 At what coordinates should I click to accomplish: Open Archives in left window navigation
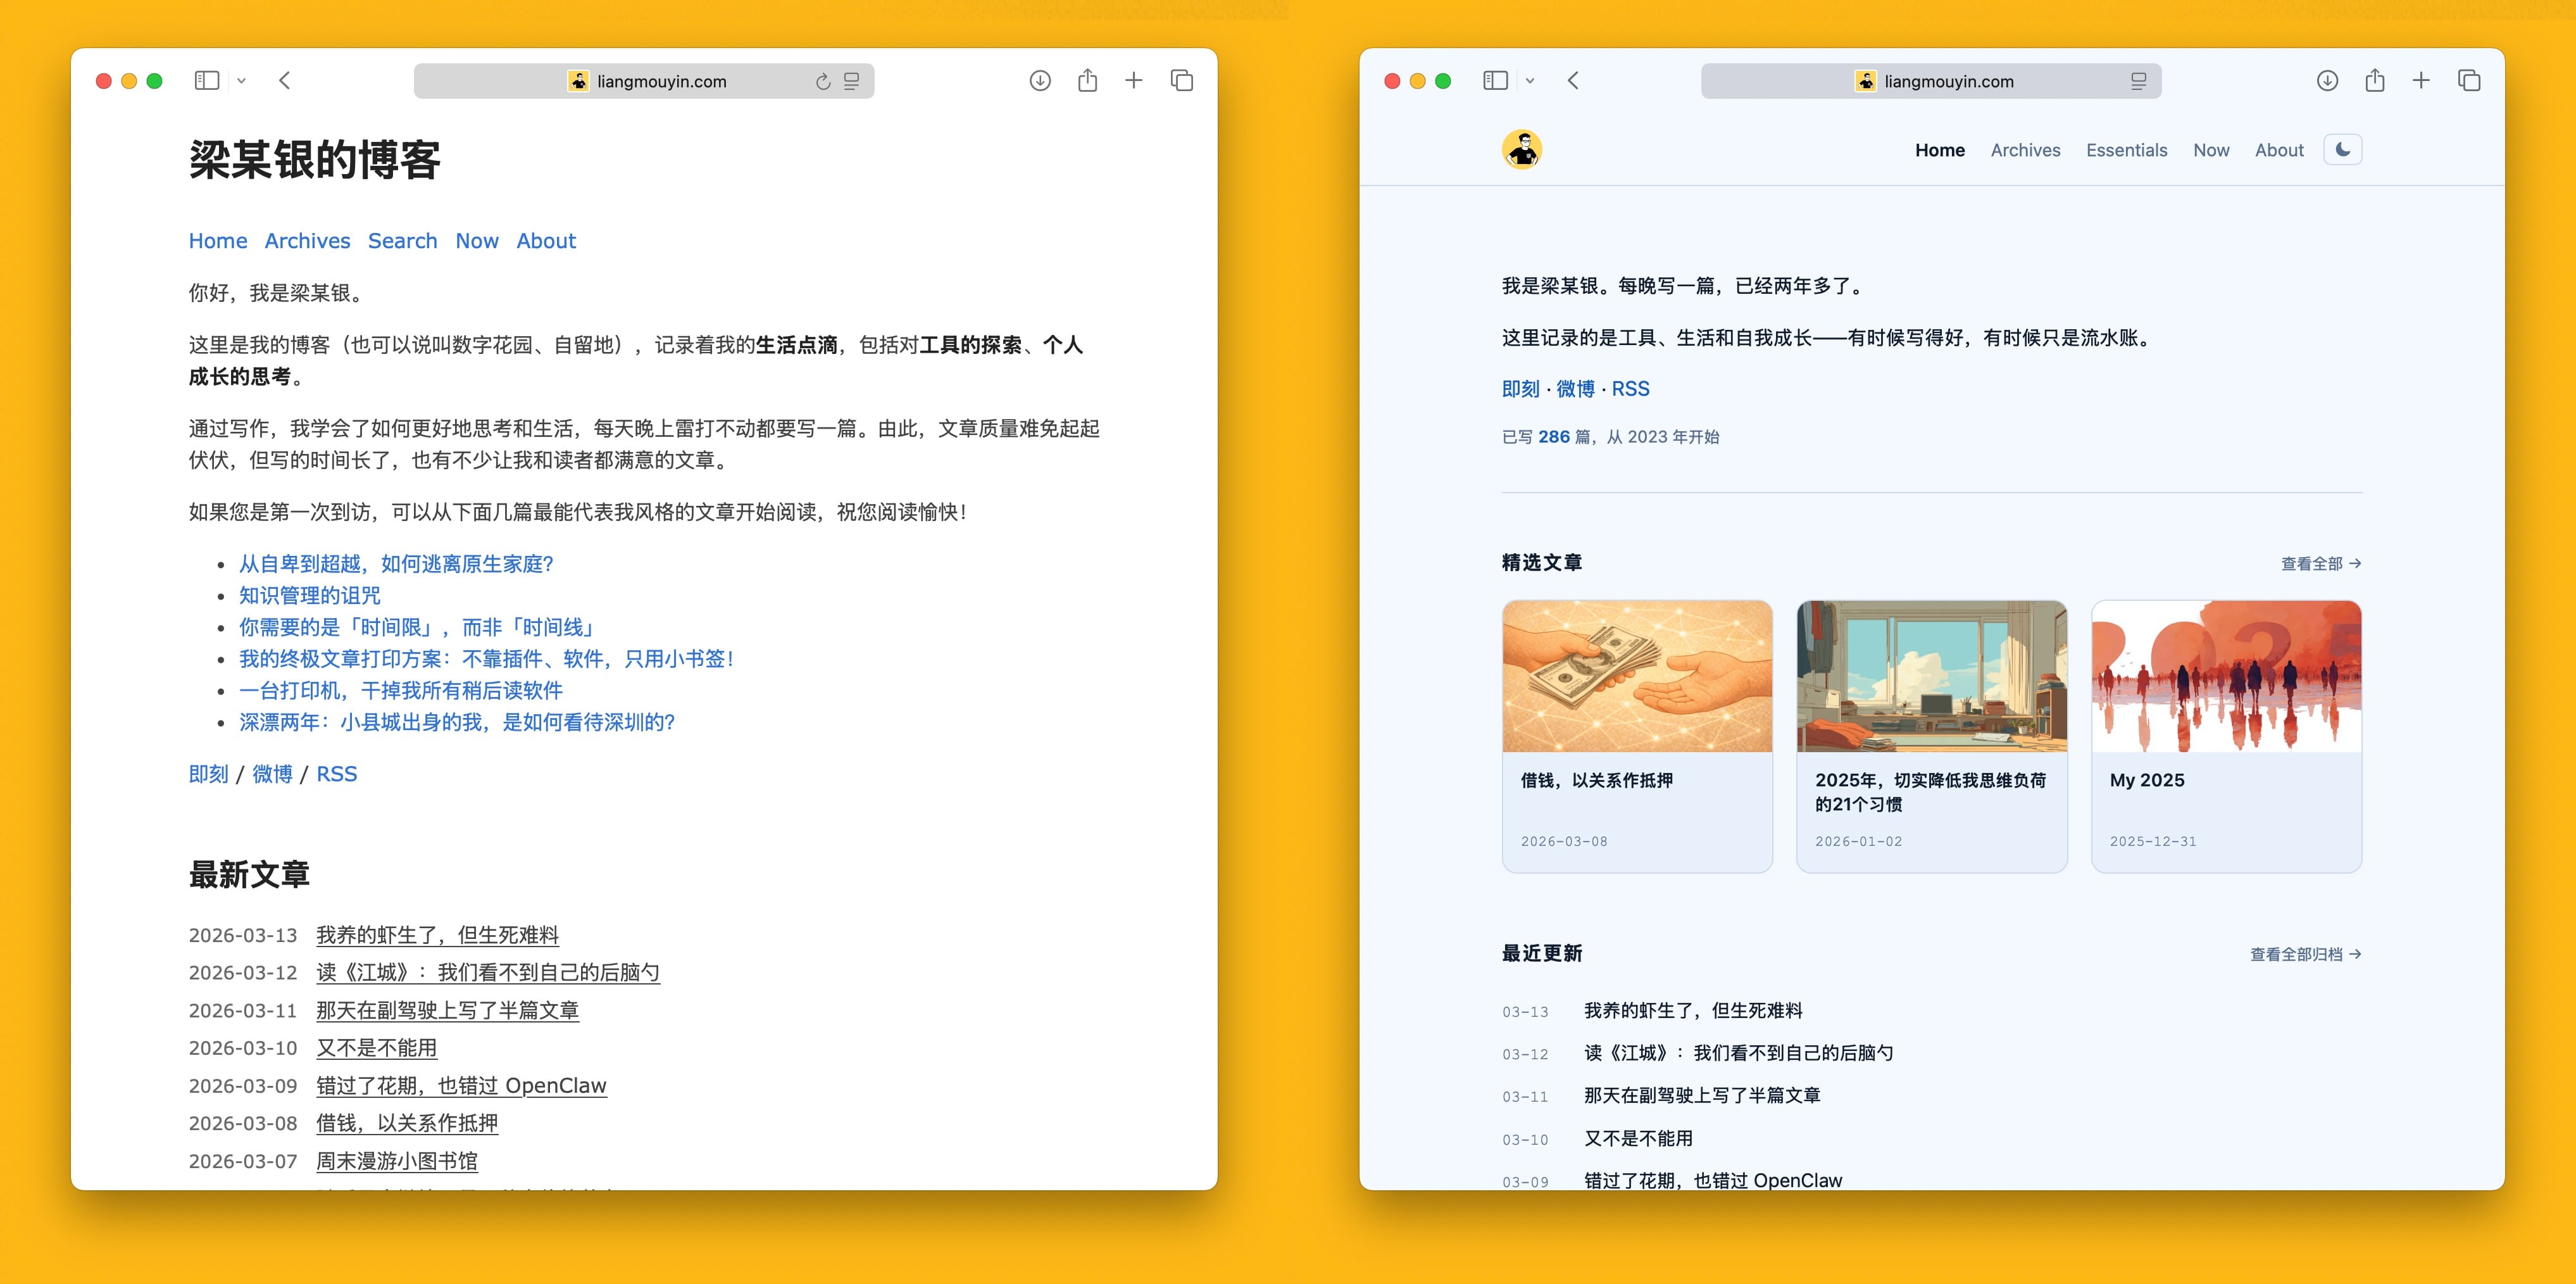click(307, 241)
